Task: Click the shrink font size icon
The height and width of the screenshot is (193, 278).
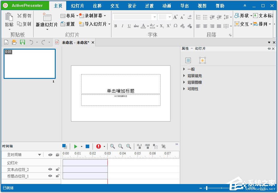Action: point(182,17)
